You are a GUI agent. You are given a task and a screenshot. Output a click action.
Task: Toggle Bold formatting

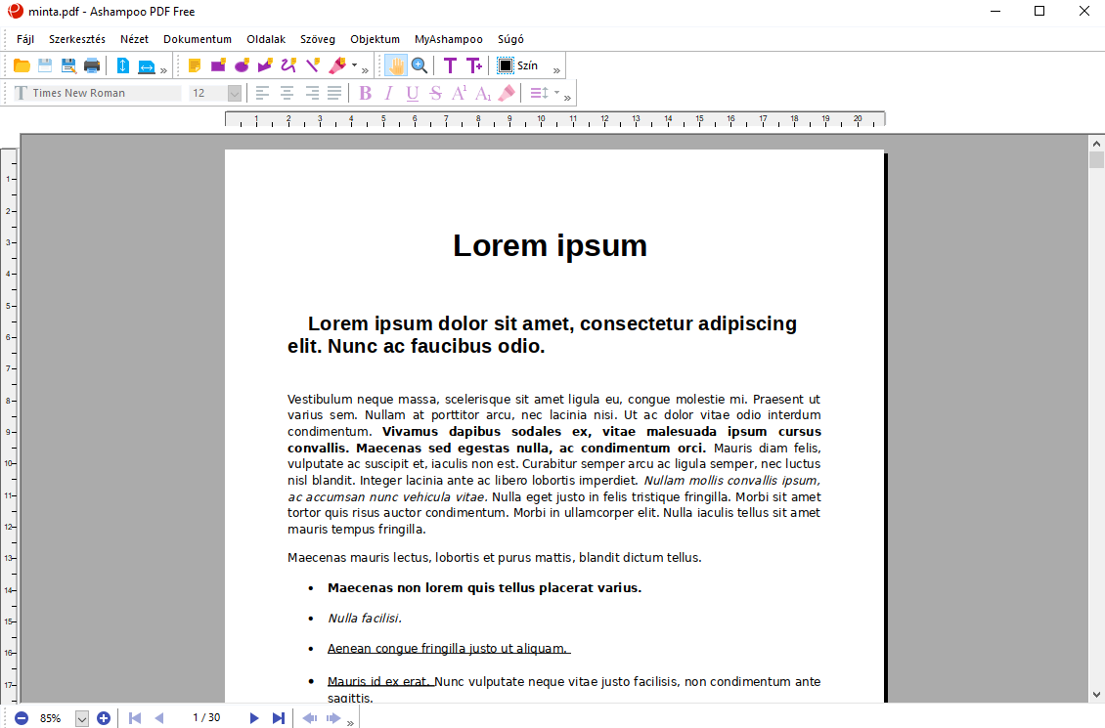pos(365,93)
